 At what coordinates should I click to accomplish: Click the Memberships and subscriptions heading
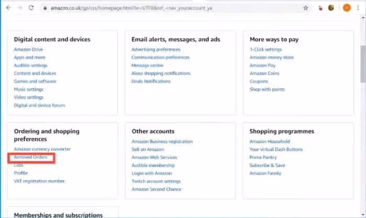coord(59,215)
